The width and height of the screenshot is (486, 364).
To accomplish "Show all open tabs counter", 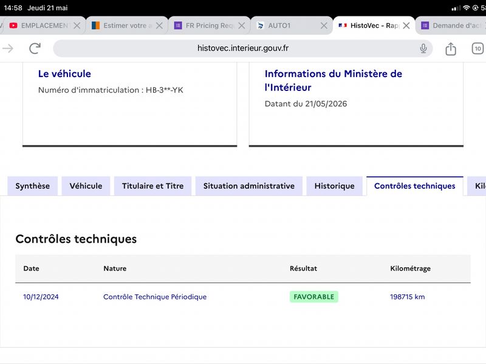I will point(477,49).
